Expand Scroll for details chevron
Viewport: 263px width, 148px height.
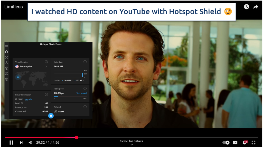tap(131, 145)
